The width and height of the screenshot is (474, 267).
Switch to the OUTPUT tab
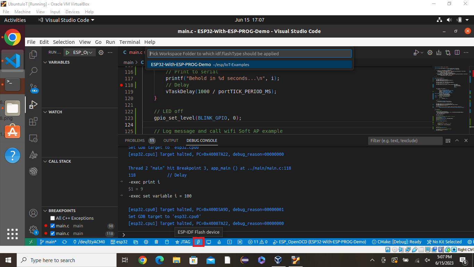171,140
